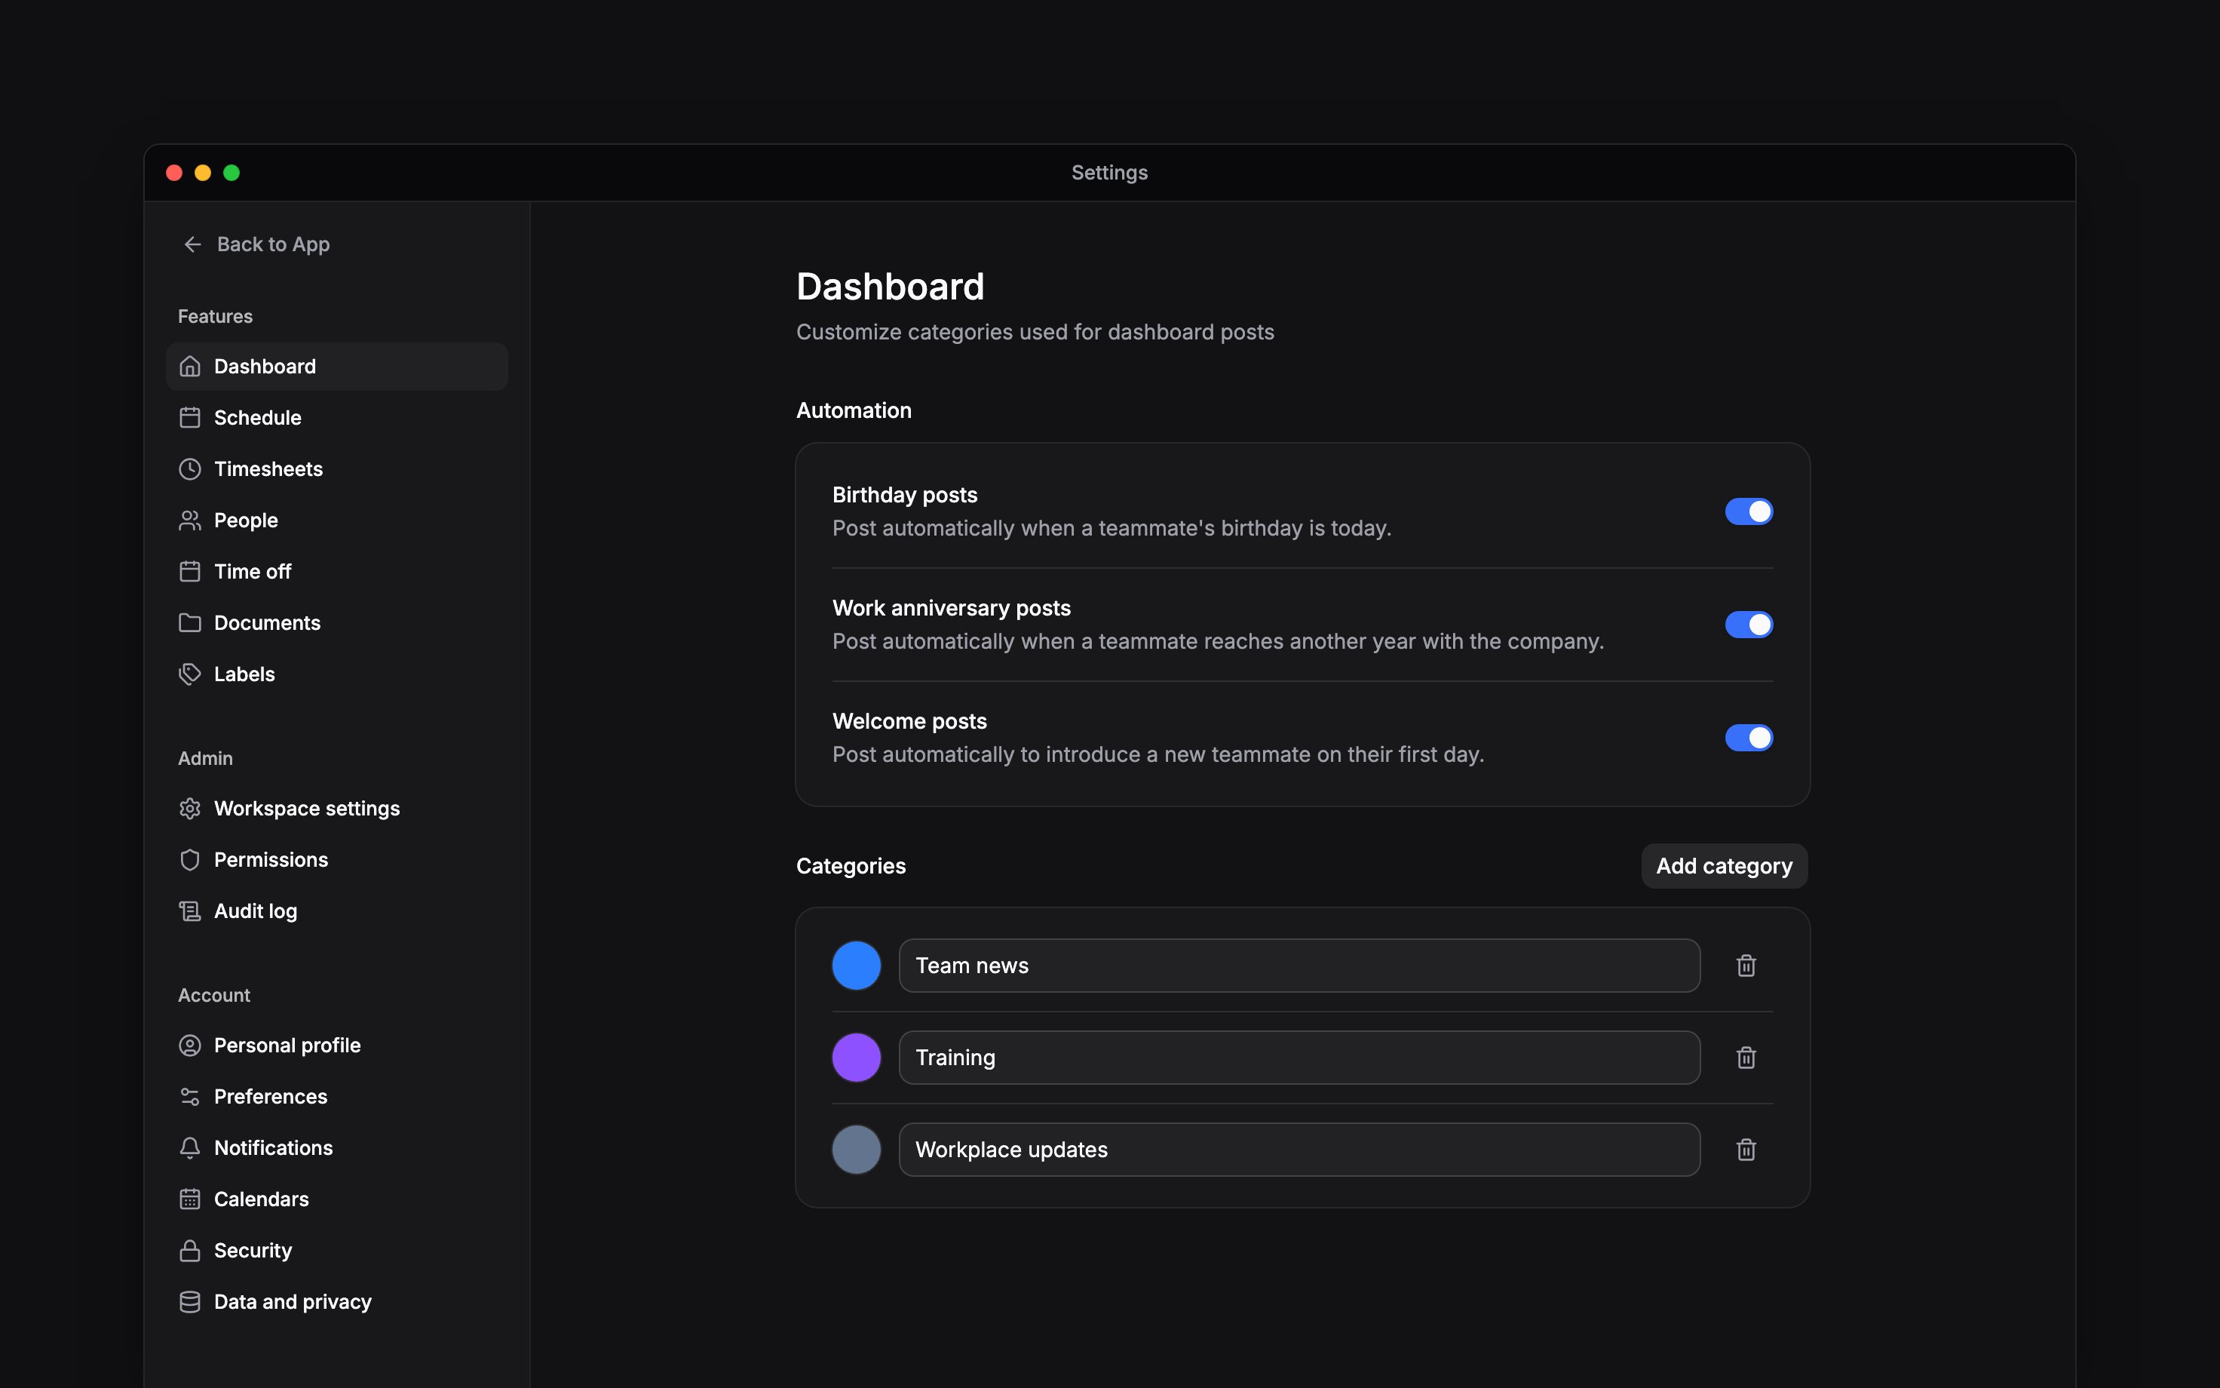Open the Schedule settings page
Screen dimensions: 2220x1388
pos(336,418)
